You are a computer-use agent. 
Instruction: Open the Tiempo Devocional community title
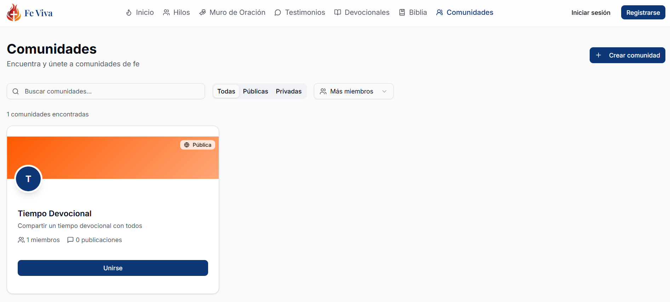coord(55,213)
